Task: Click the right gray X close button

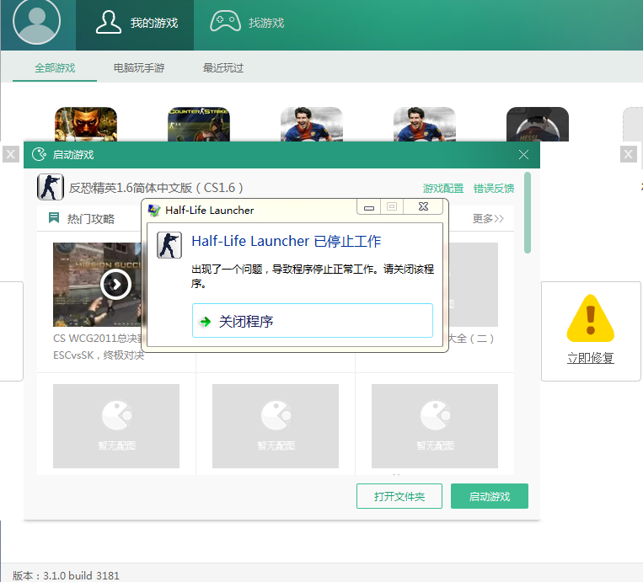Action: click(628, 154)
